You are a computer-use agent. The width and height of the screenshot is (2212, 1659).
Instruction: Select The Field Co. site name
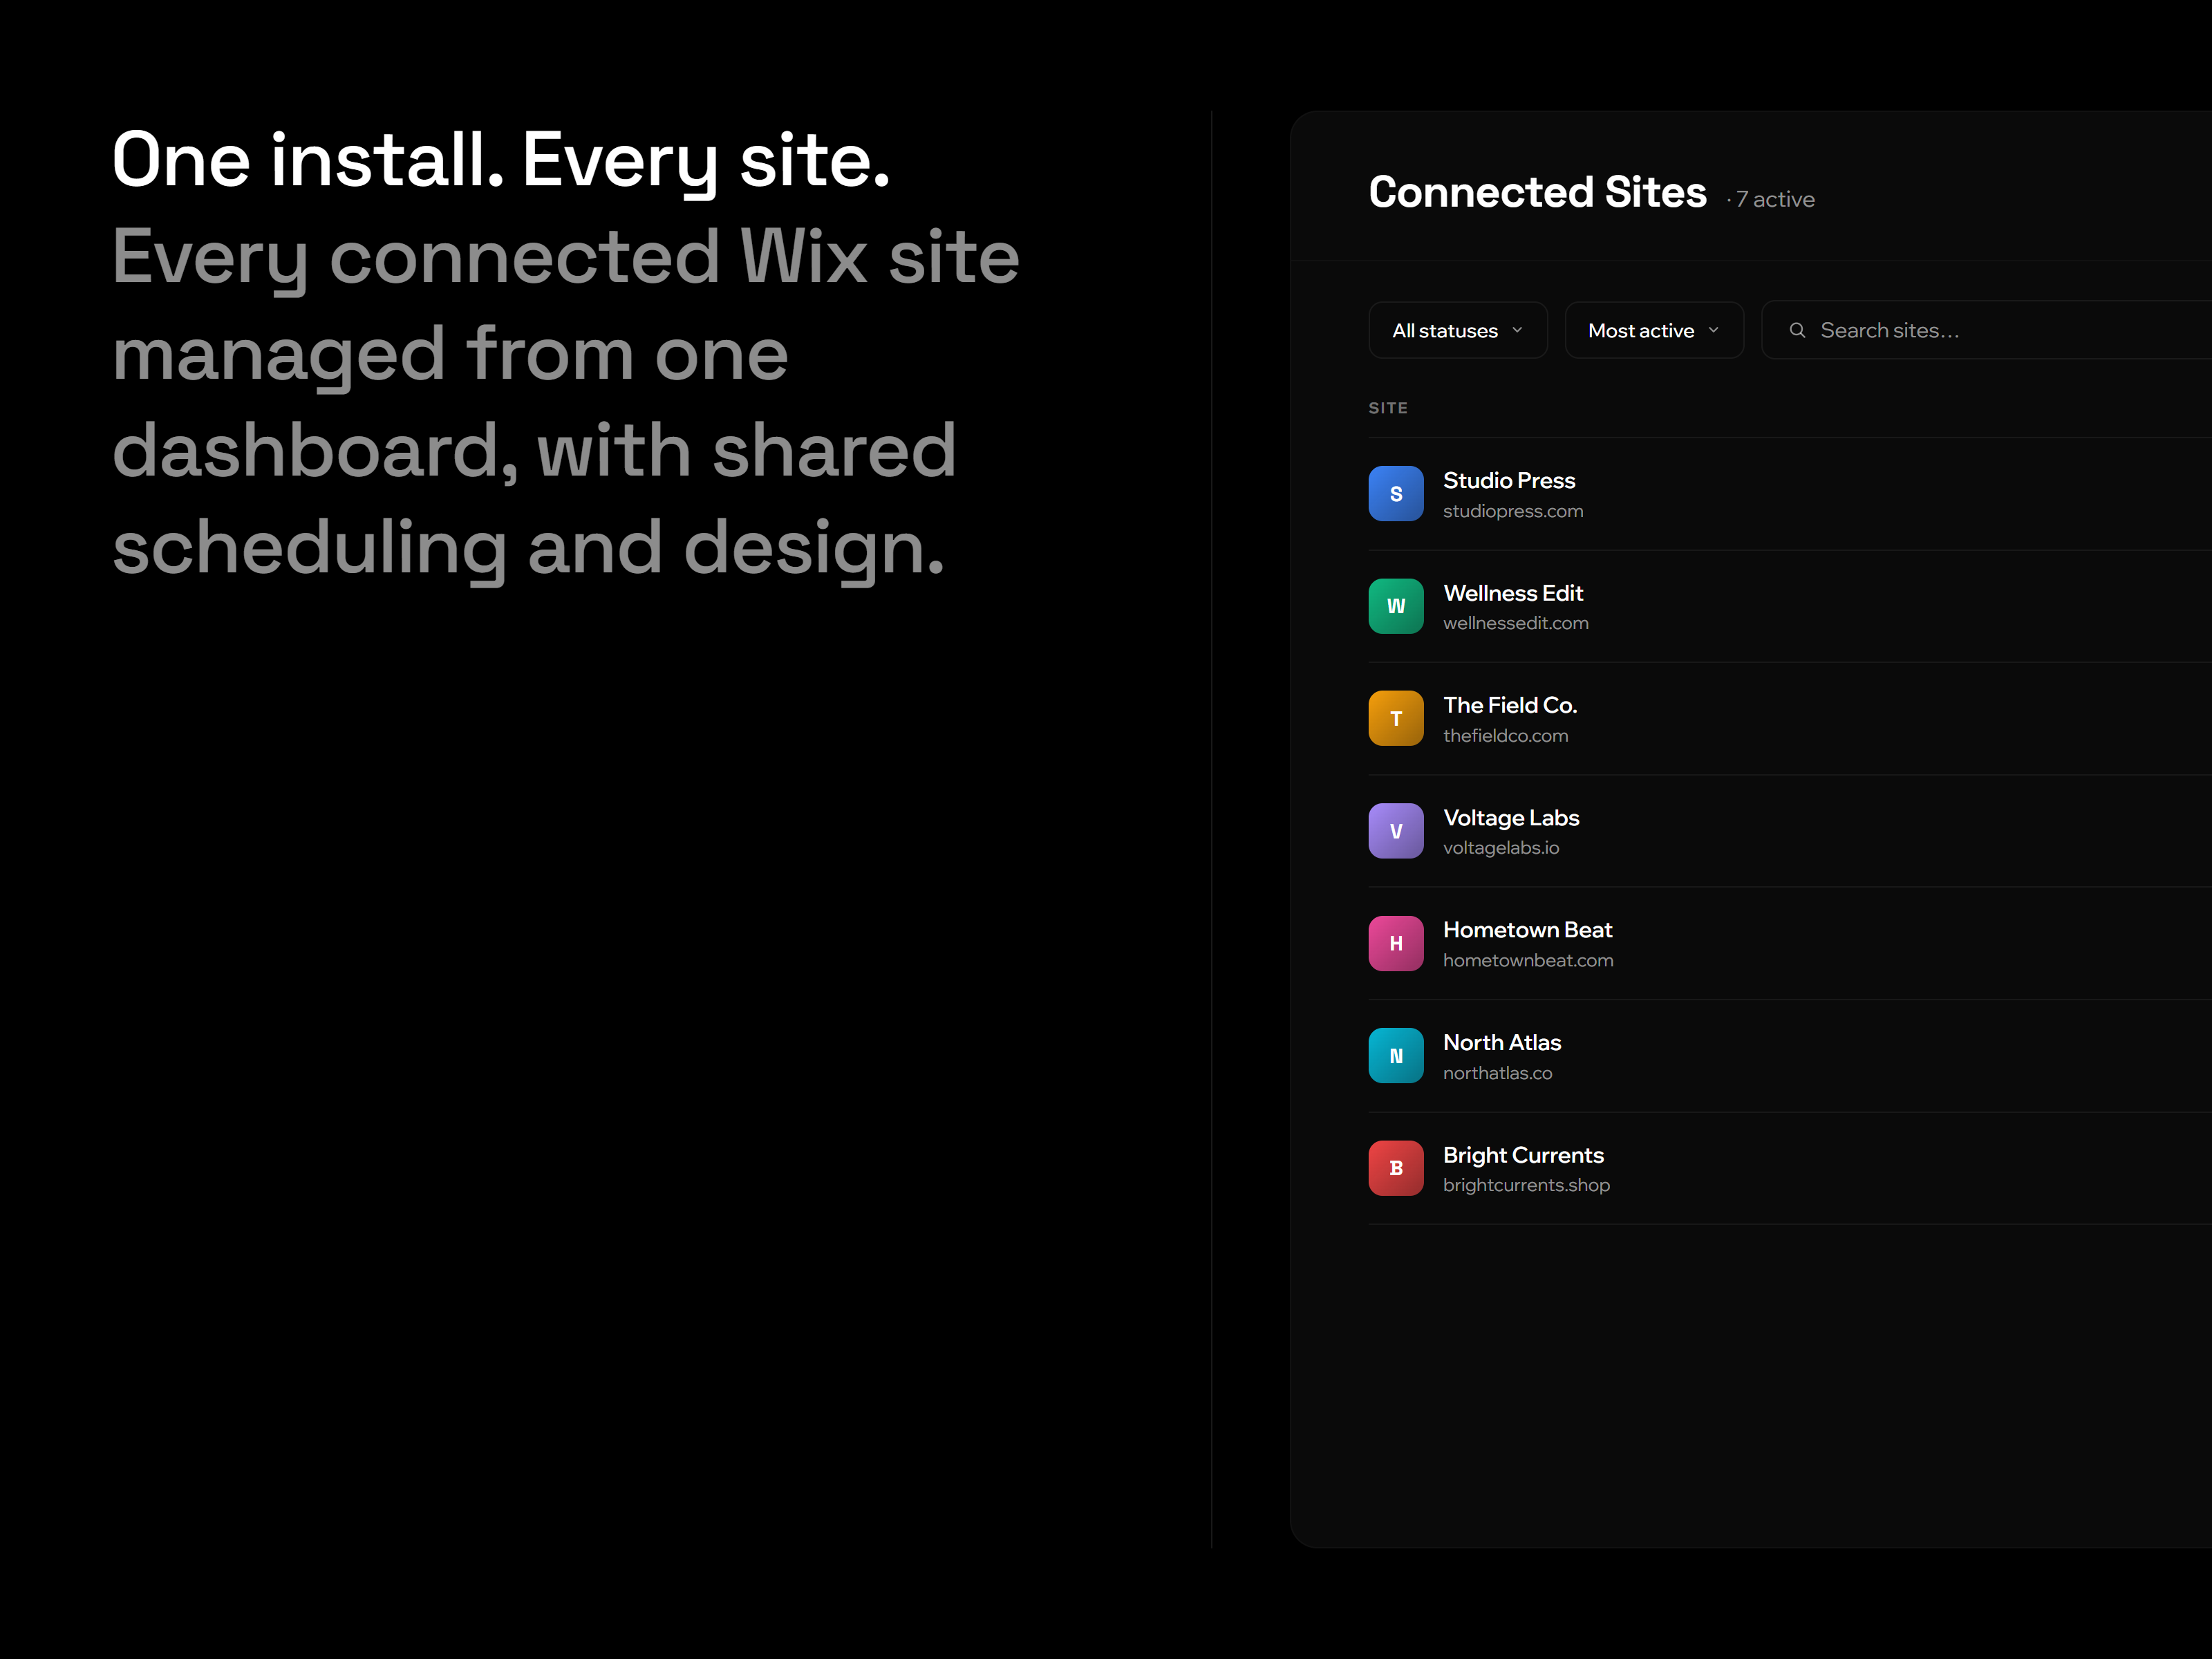click(x=1510, y=705)
